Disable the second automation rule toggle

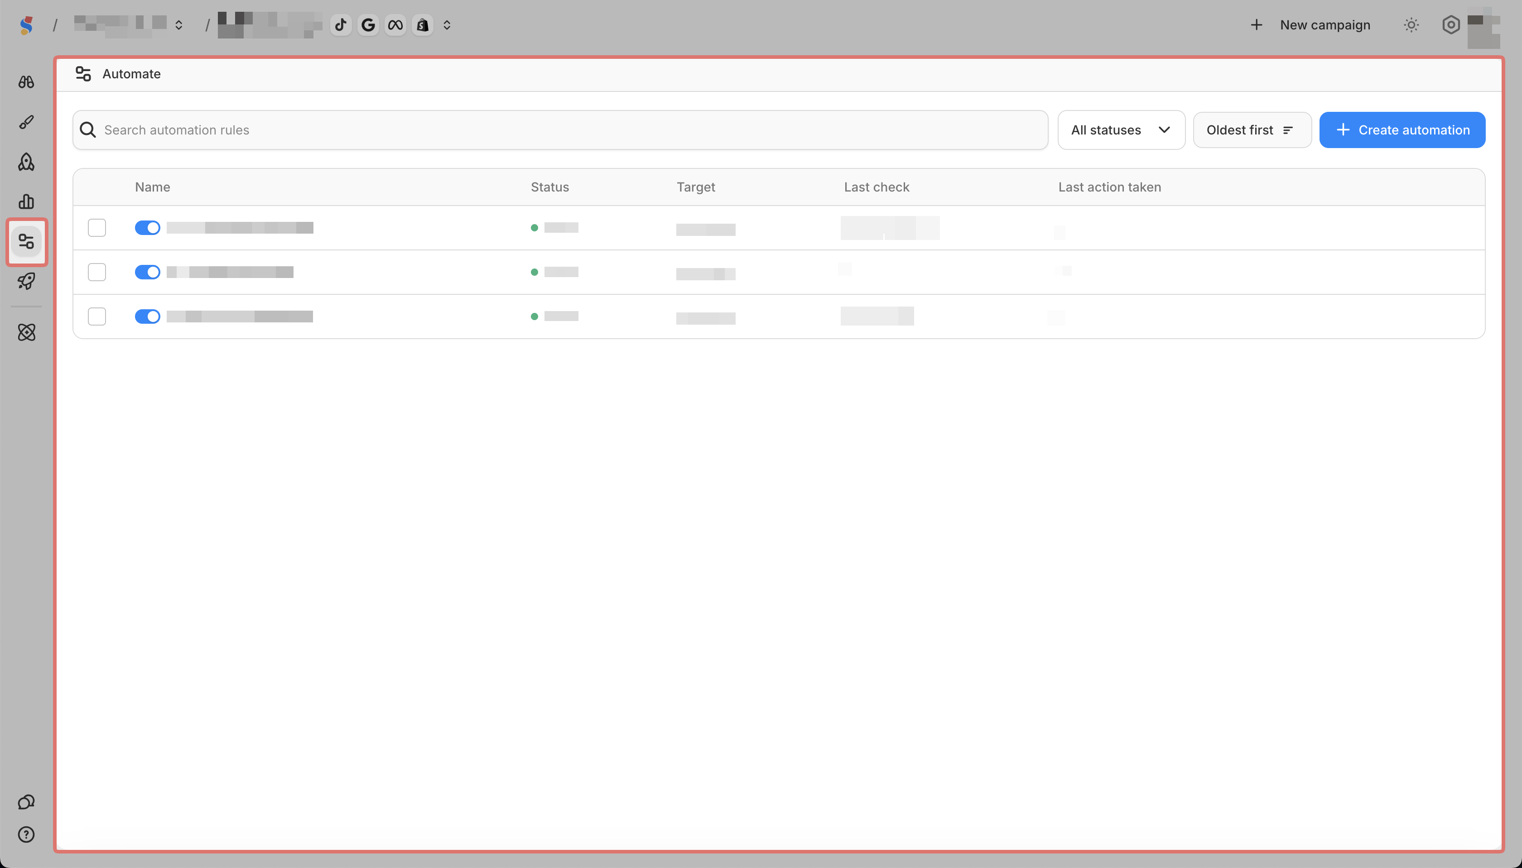pyautogui.click(x=147, y=272)
